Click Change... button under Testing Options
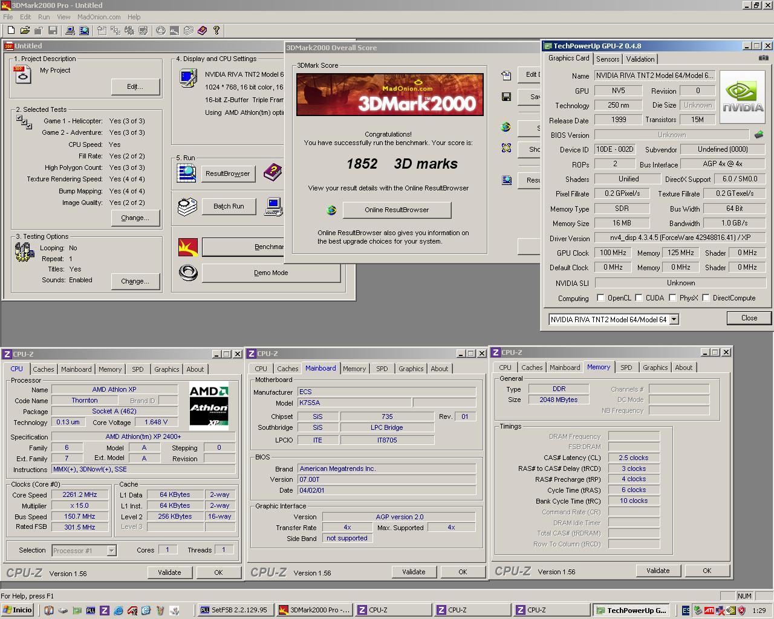Image resolution: width=774 pixels, height=619 pixels. (x=135, y=281)
